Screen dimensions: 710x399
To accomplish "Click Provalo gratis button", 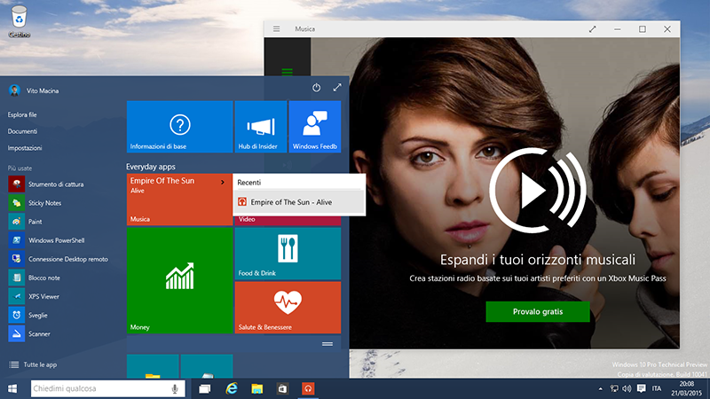I will coord(538,312).
